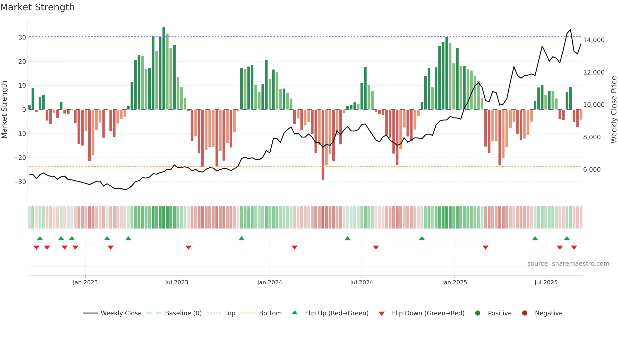
Task: Click the −30 market strength axis label
Action: (20, 182)
